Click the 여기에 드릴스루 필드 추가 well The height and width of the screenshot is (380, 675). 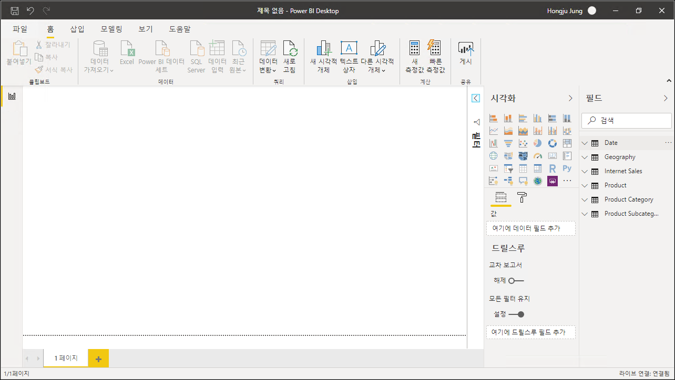(531, 332)
